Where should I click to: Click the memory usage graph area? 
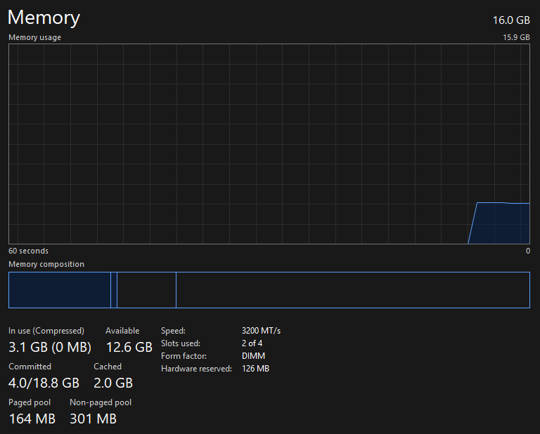(269, 144)
